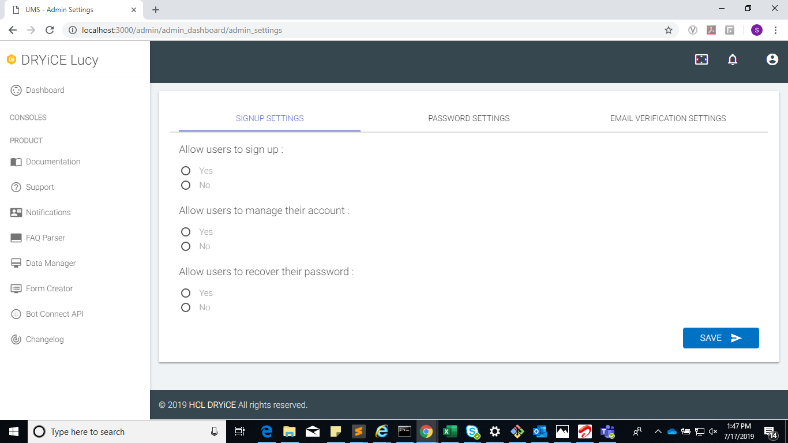Open Sublime Text from the taskbar
Viewport: 788px width, 443px height.
(x=358, y=431)
